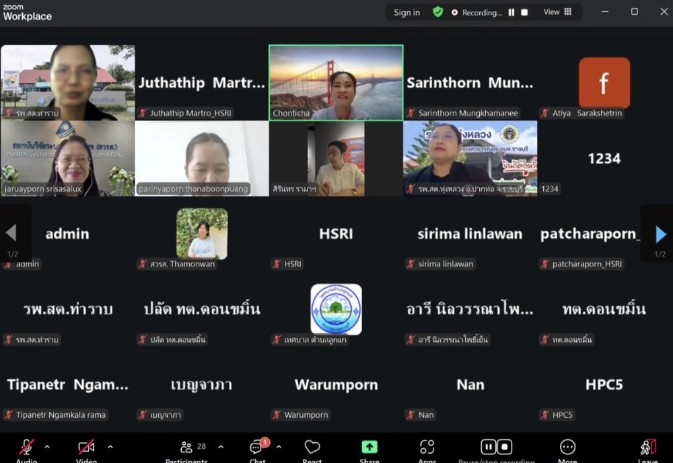Open the React emoji menu

tap(312, 448)
